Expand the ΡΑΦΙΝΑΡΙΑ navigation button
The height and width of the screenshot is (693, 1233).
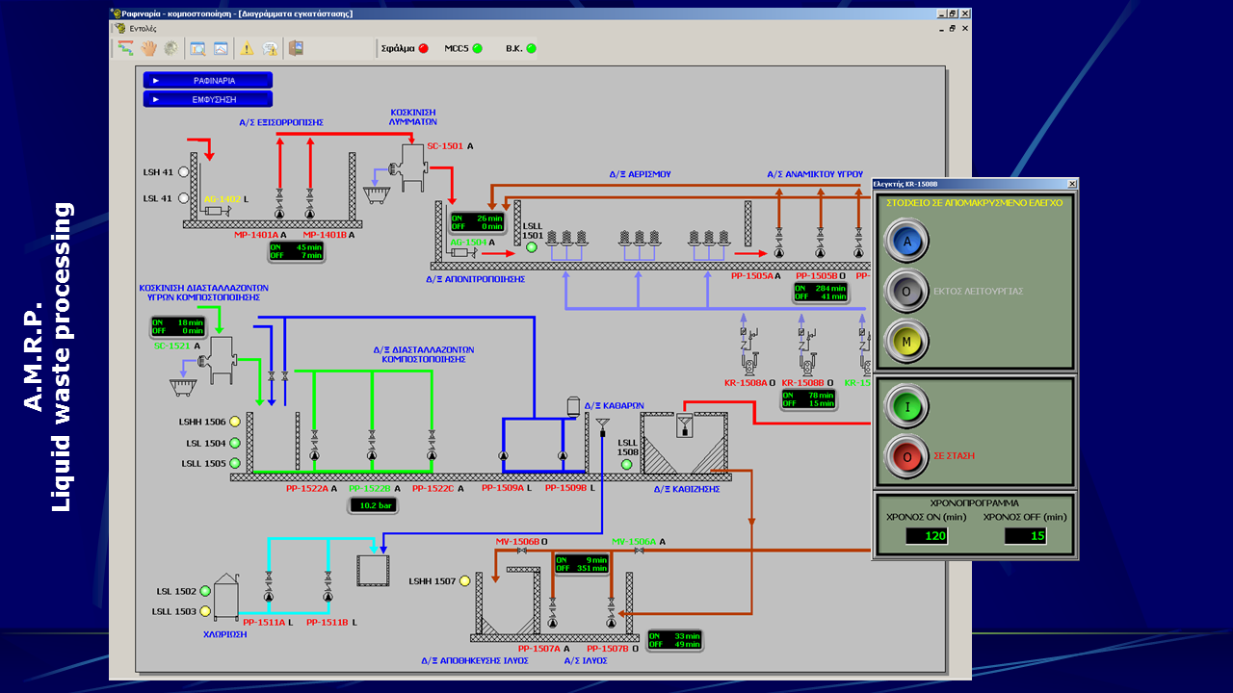point(208,81)
